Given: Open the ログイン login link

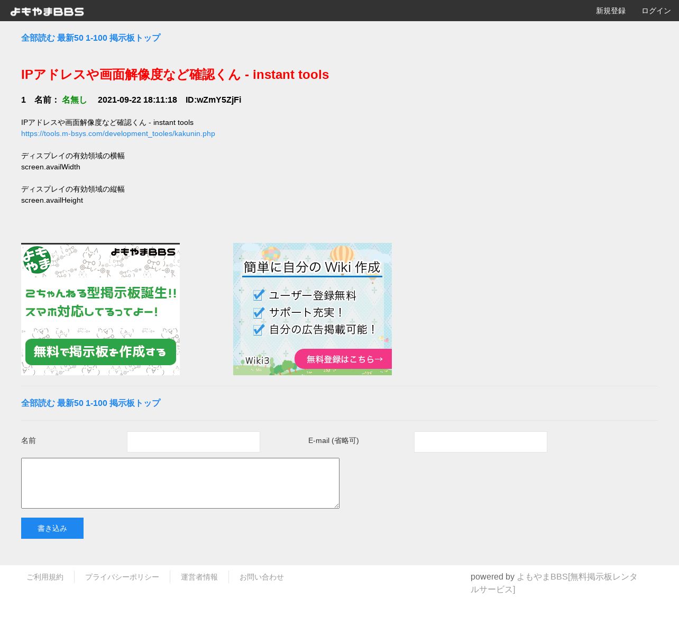Looking at the screenshot, I should click(656, 11).
